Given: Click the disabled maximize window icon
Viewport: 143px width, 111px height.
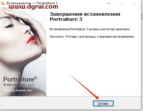Looking at the screenshot, I should click(x=121, y=3).
